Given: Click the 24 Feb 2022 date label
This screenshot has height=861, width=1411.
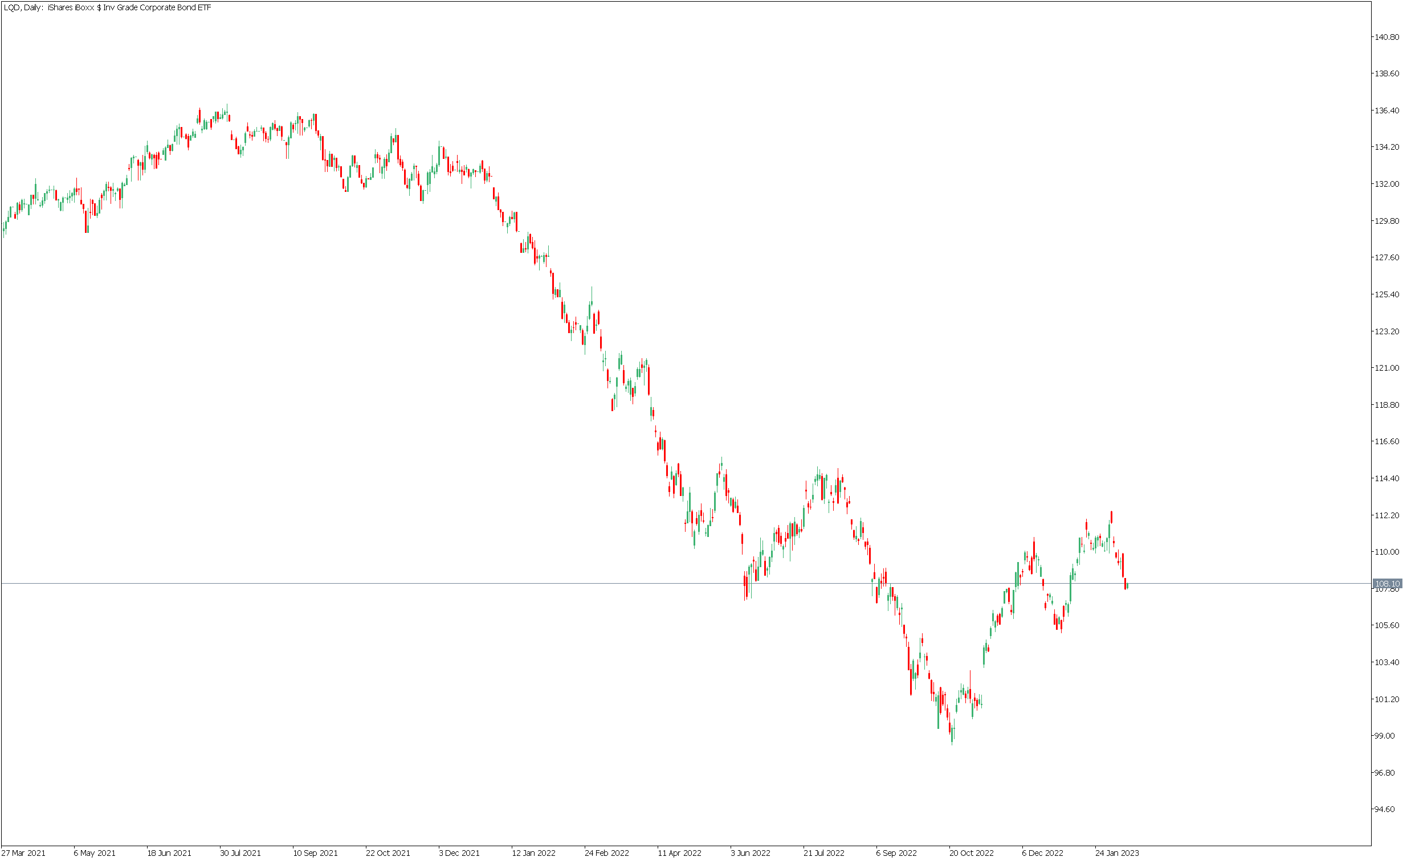Looking at the screenshot, I should [x=607, y=853].
